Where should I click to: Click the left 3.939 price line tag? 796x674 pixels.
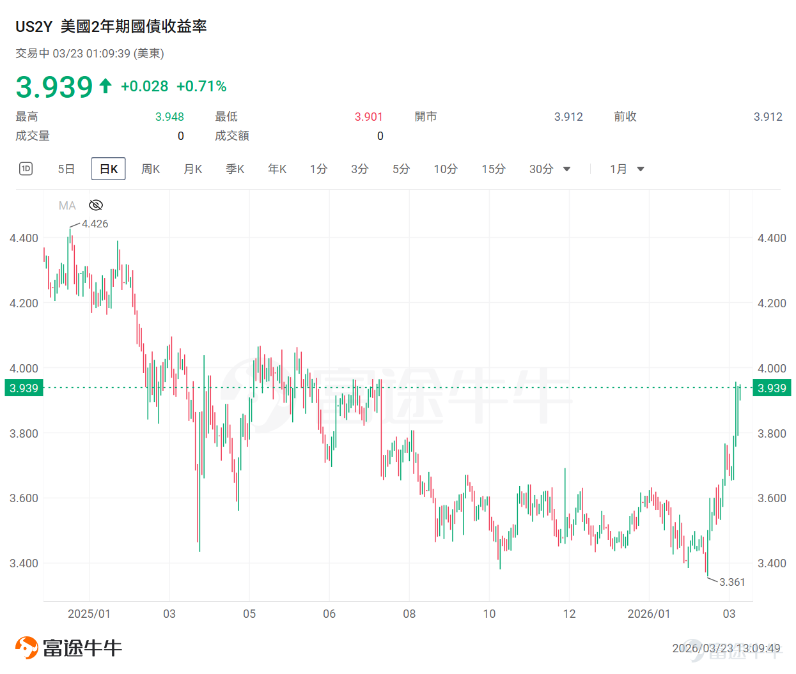[x=24, y=388]
